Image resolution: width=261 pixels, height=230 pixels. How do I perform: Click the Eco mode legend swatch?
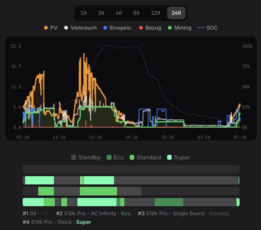(x=109, y=157)
